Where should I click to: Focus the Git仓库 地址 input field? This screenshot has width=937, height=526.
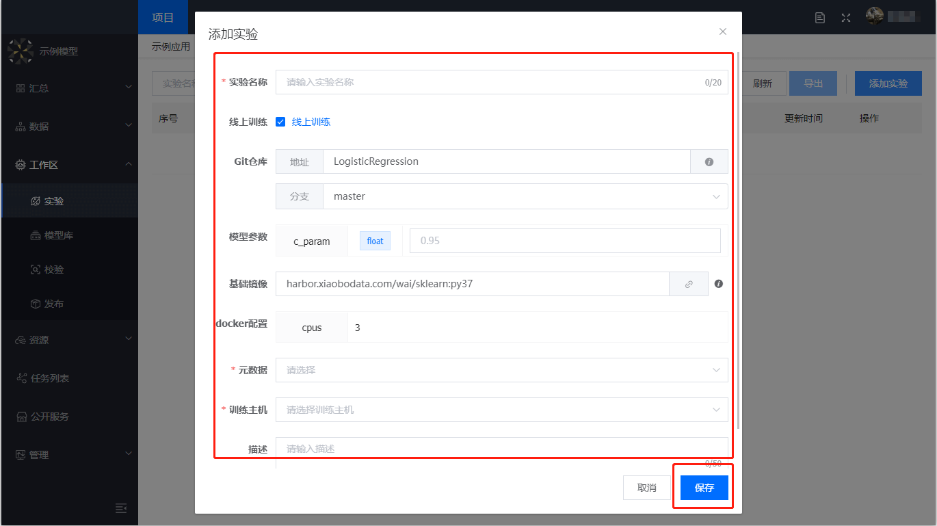coord(507,162)
